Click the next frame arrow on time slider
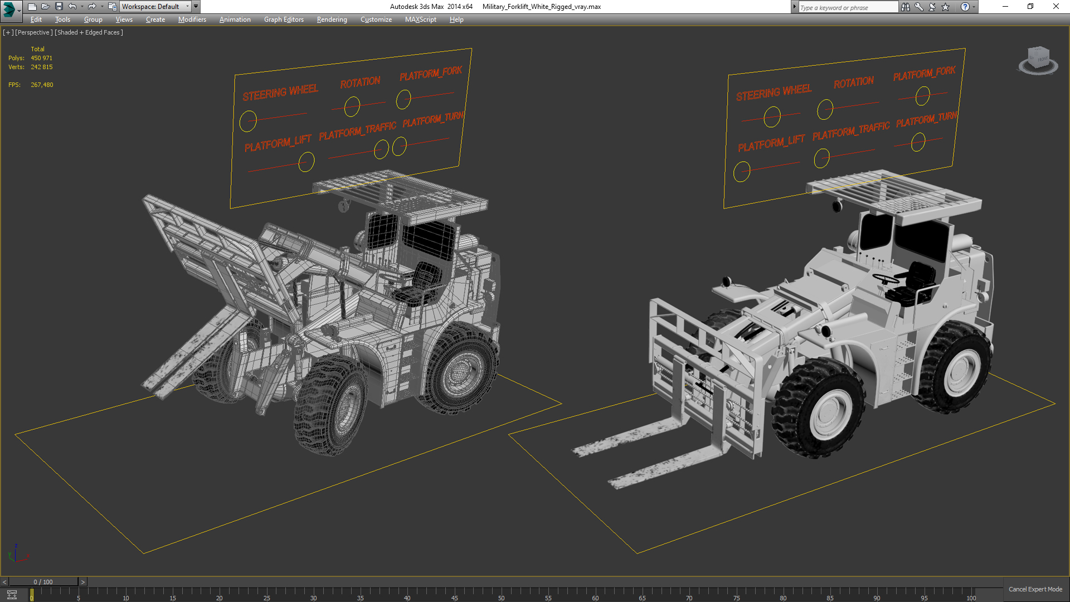The image size is (1070, 602). (83, 582)
